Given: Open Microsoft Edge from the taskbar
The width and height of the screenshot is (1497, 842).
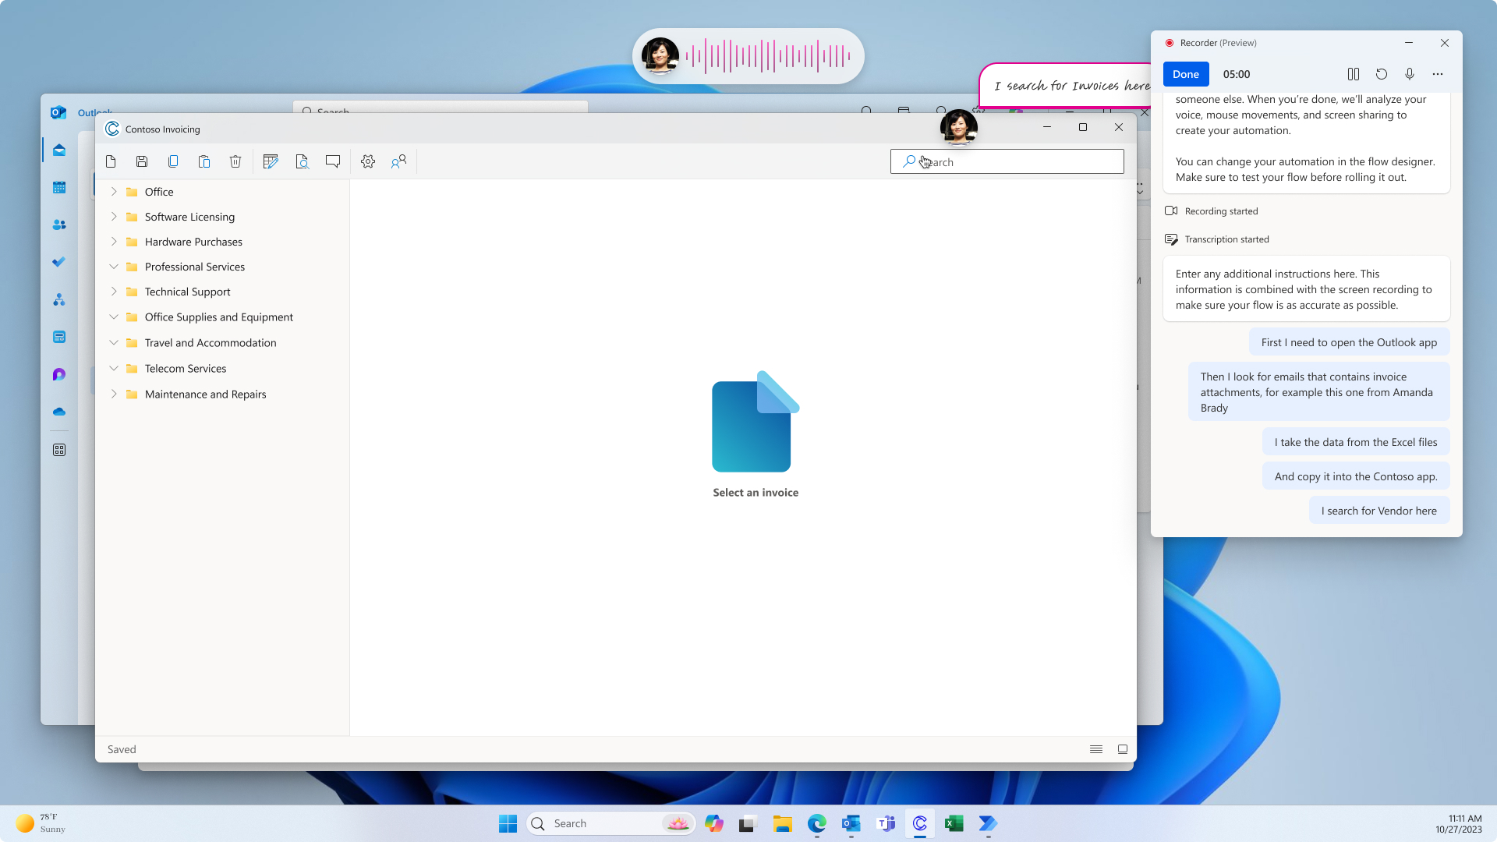Looking at the screenshot, I should pyautogui.click(x=816, y=823).
